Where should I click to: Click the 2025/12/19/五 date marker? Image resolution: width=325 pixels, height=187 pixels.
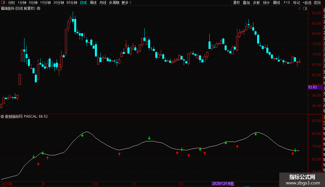click(223, 184)
